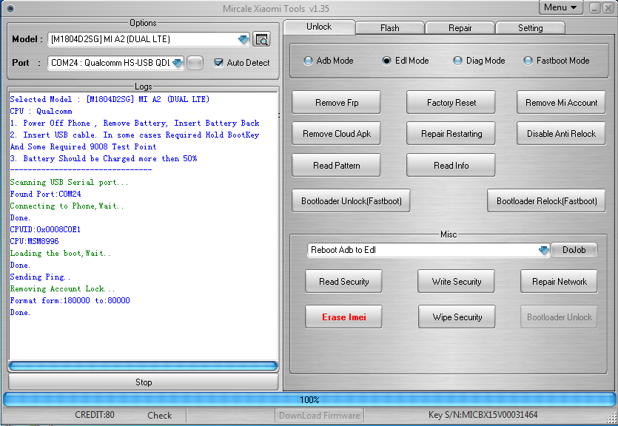Click 'Selected Model' log line
Viewport: 618px width, 426px height.
(110, 99)
